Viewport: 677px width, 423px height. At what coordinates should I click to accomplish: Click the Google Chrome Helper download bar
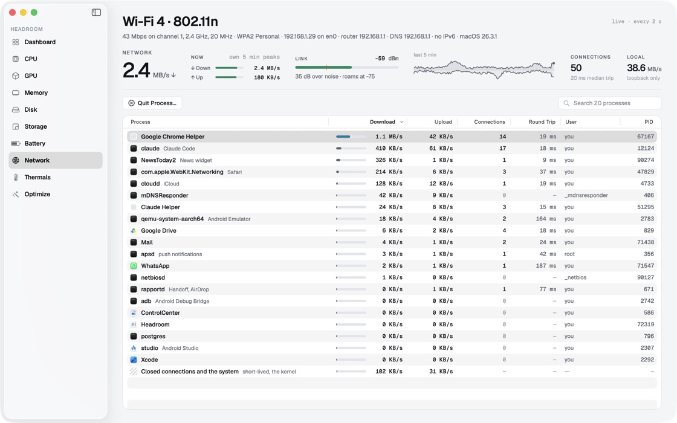[x=351, y=137]
